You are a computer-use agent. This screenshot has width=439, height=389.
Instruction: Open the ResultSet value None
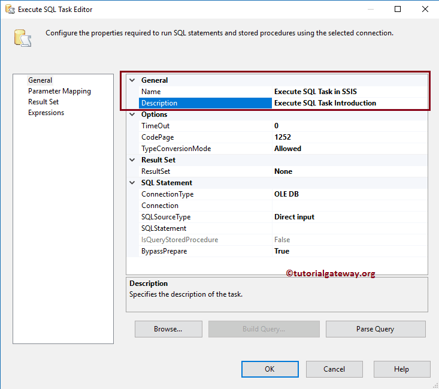click(x=350, y=171)
